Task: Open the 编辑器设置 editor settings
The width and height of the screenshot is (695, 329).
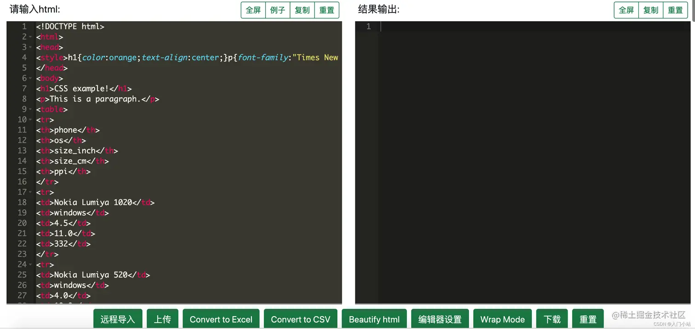Action: tap(440, 319)
